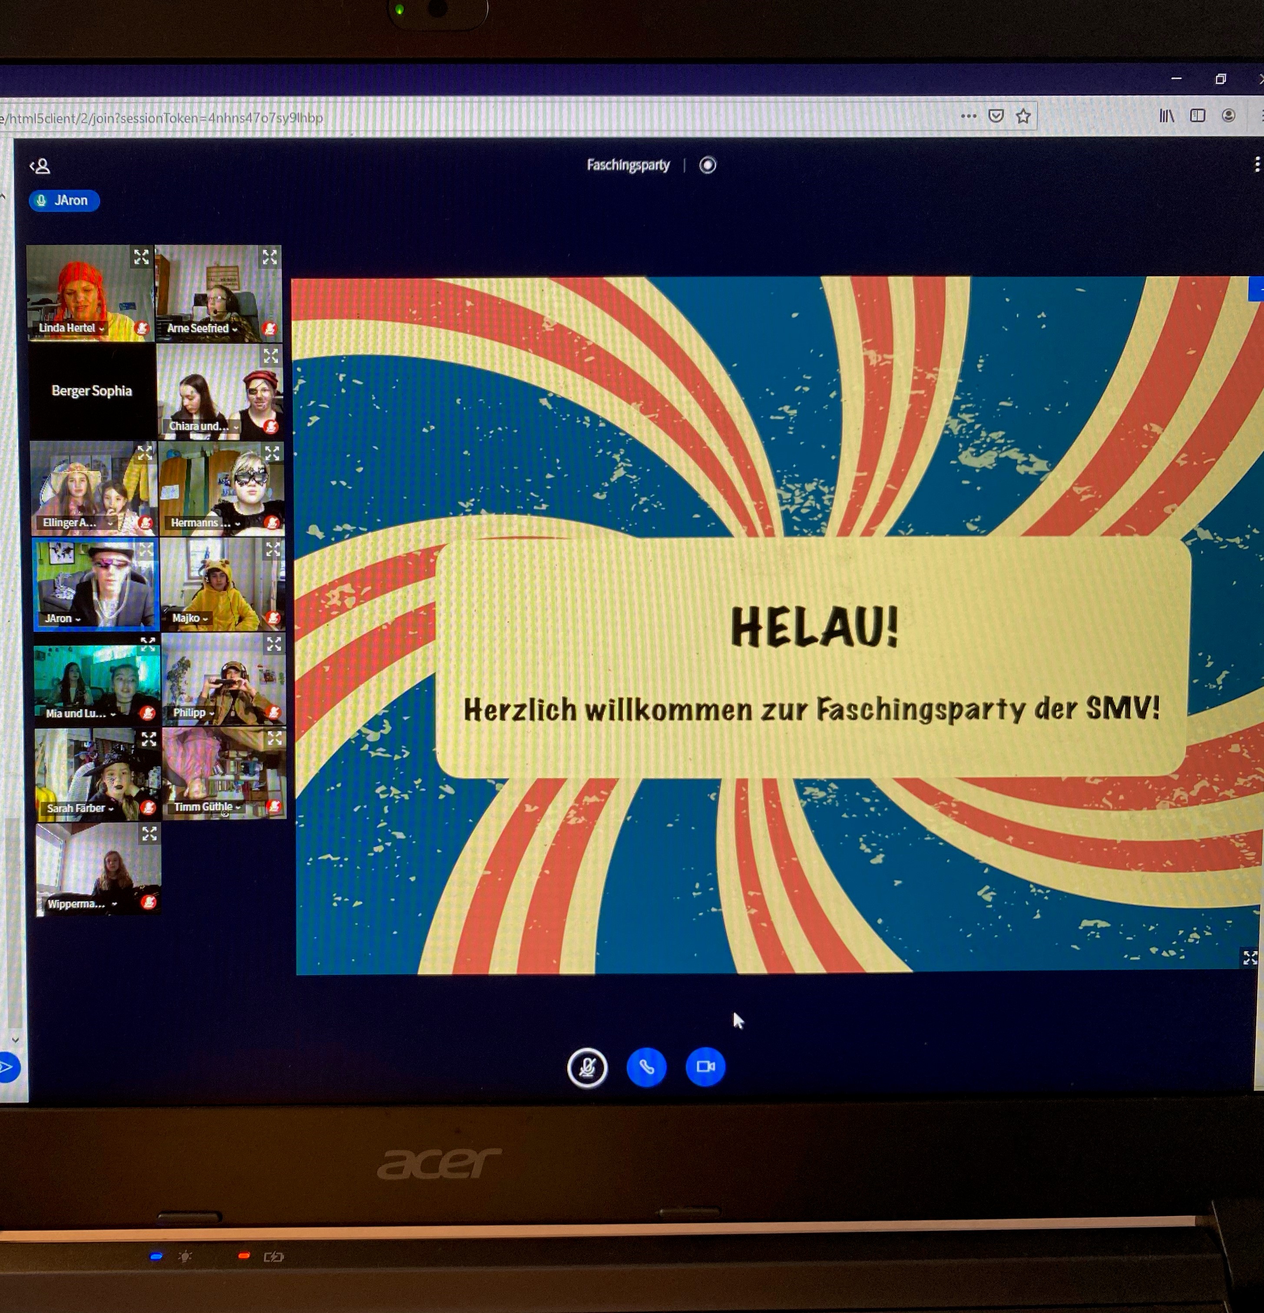This screenshot has height=1313, width=1264.
Task: Open Sarah Färber's name dropdown
Action: [x=80, y=808]
